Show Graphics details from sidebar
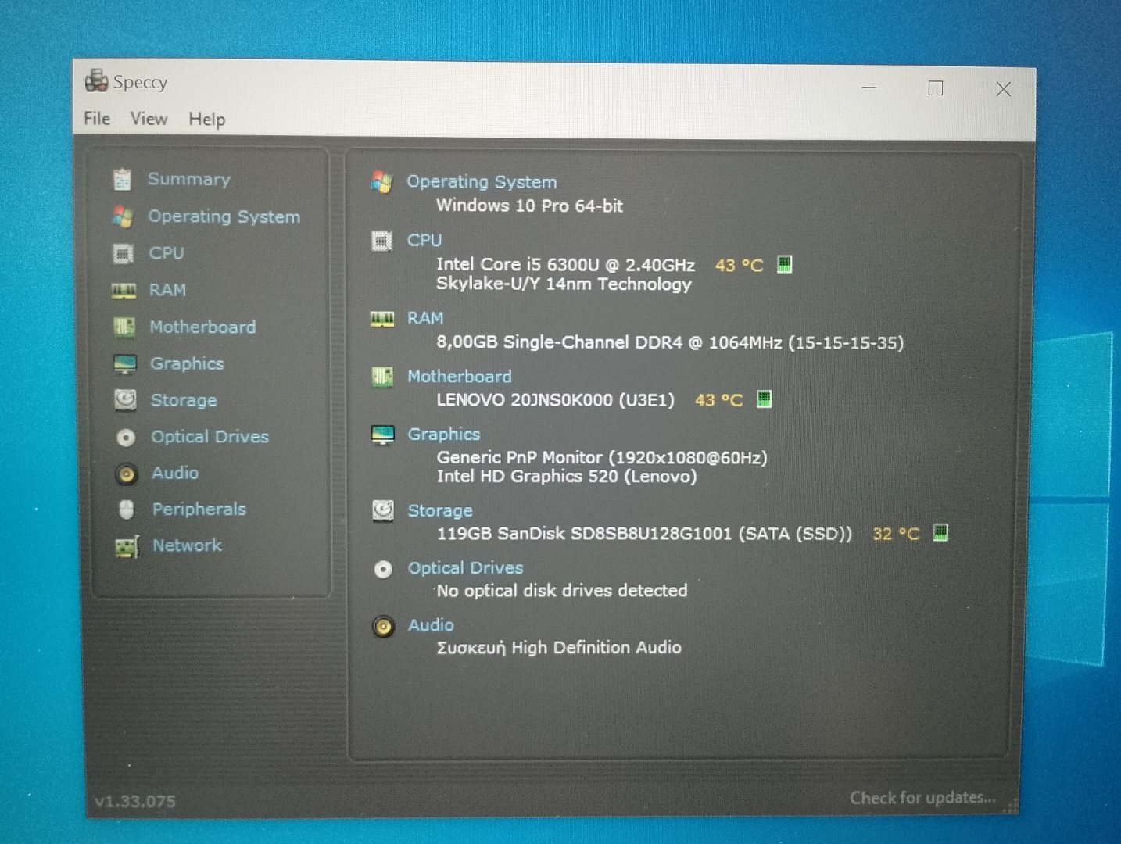This screenshot has width=1121, height=844. click(187, 363)
